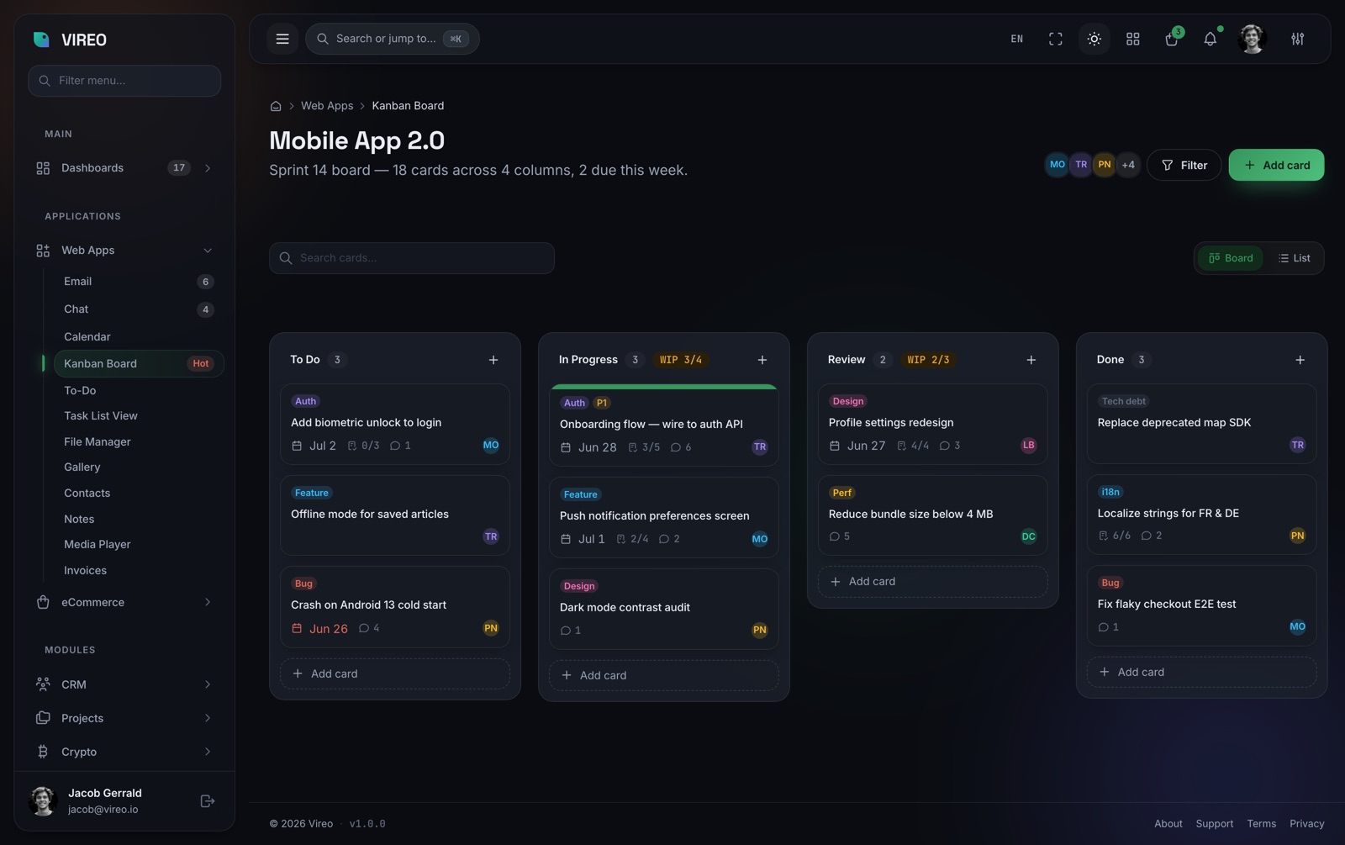Add card at bottom of Review
This screenshot has width=1345, height=845.
(933, 582)
